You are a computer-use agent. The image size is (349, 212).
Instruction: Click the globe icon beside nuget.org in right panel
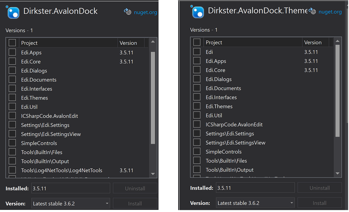click(x=312, y=11)
